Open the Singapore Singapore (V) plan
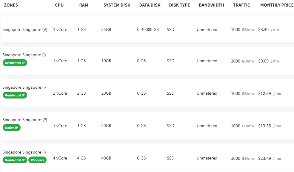 (25, 29)
